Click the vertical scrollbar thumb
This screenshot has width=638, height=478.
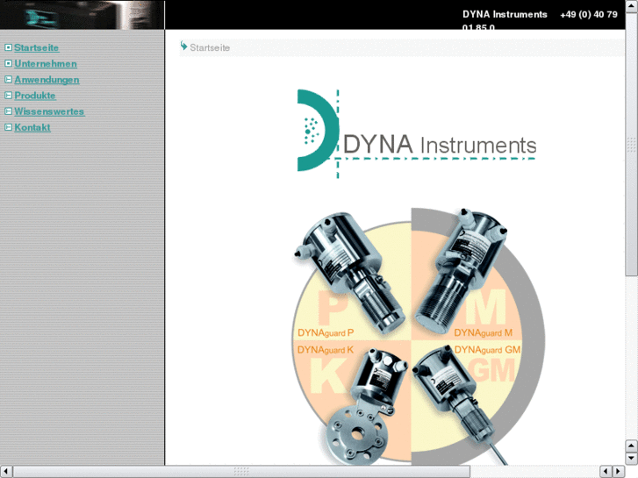pyautogui.click(x=632, y=145)
